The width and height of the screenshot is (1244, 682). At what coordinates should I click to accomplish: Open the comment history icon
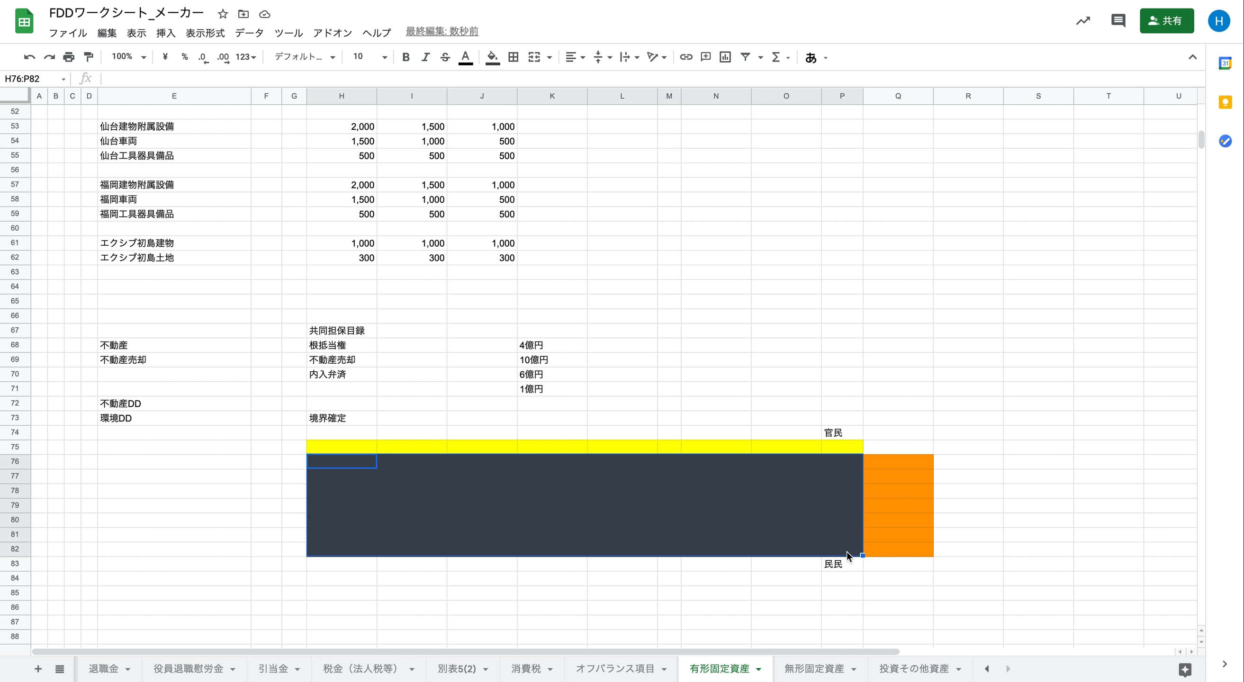click(1118, 21)
